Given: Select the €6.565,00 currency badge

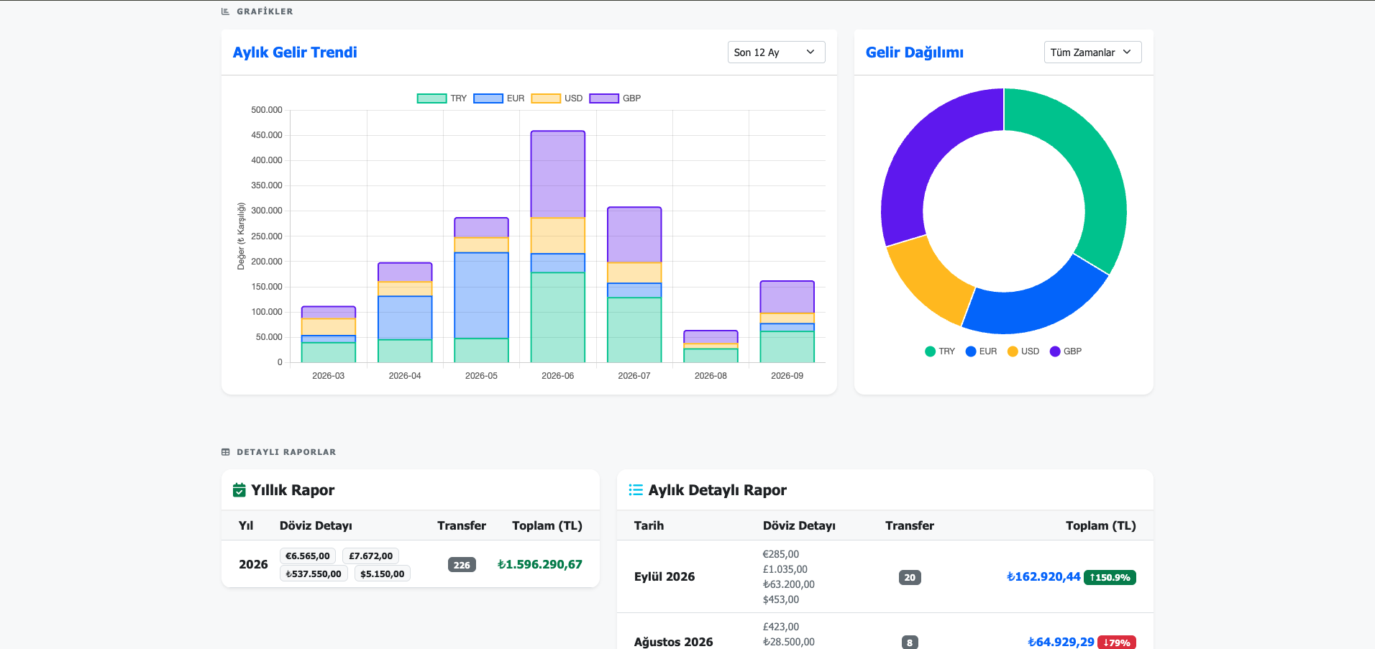Looking at the screenshot, I should 308,556.
